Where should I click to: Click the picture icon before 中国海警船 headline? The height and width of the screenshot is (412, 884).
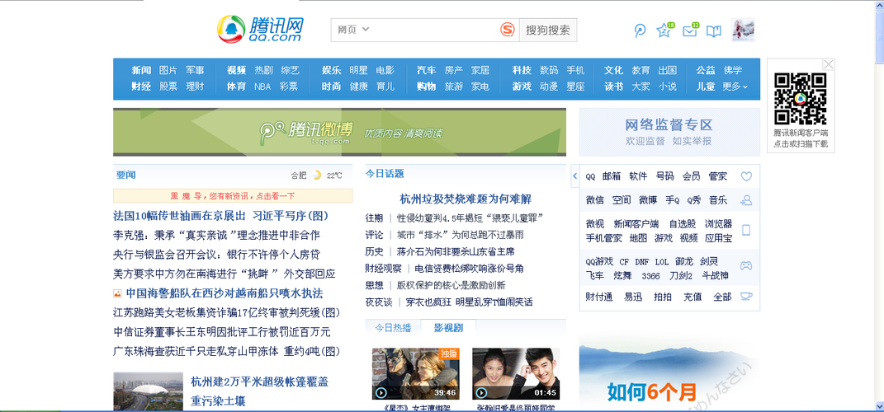[117, 293]
